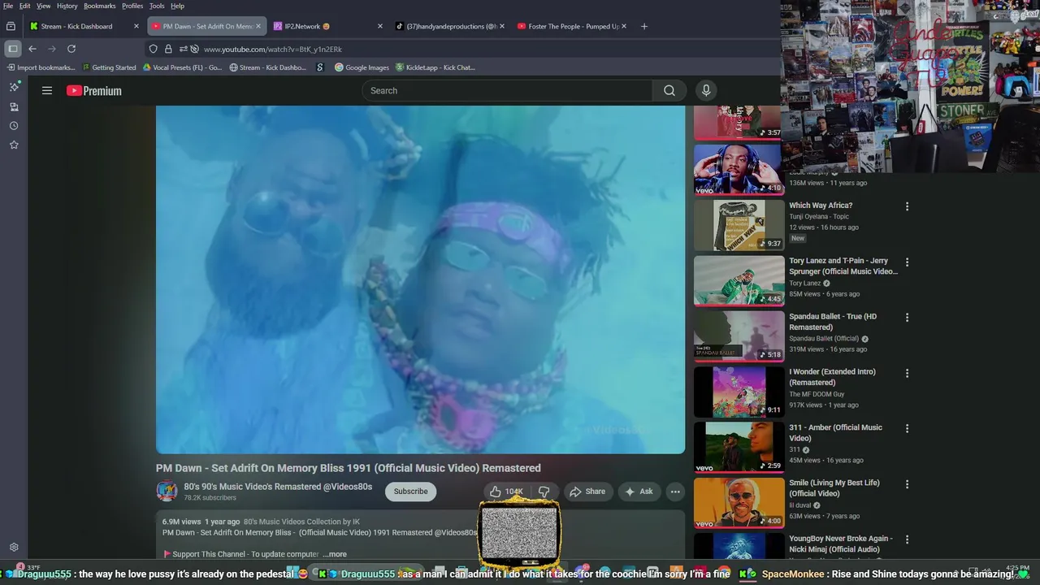The image size is (1040, 585).
Task: Open the Getting Started bookmark
Action: [109, 67]
